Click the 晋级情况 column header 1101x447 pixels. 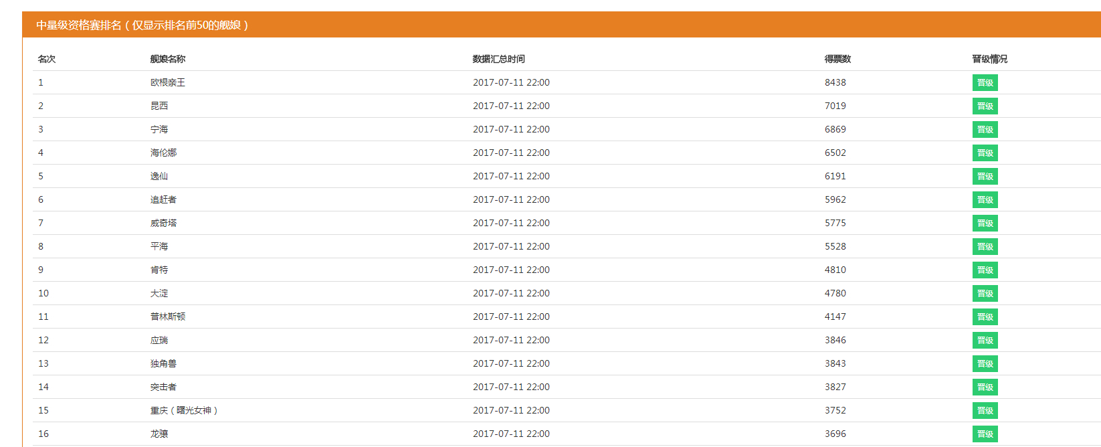pos(989,59)
